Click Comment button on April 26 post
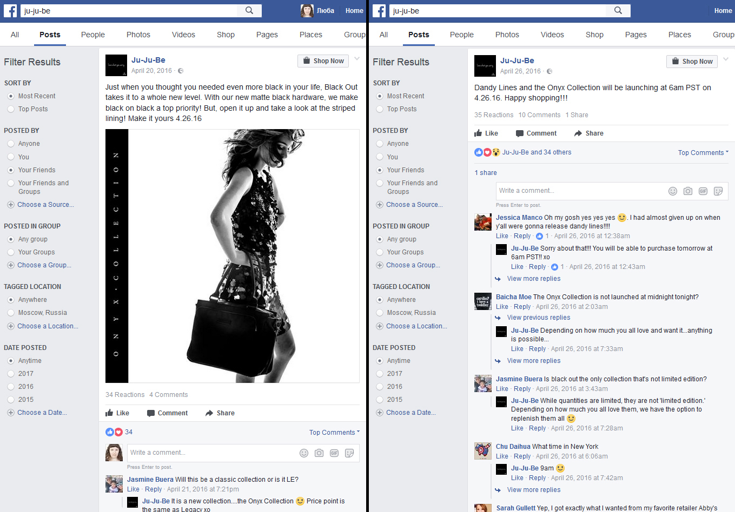 point(537,133)
